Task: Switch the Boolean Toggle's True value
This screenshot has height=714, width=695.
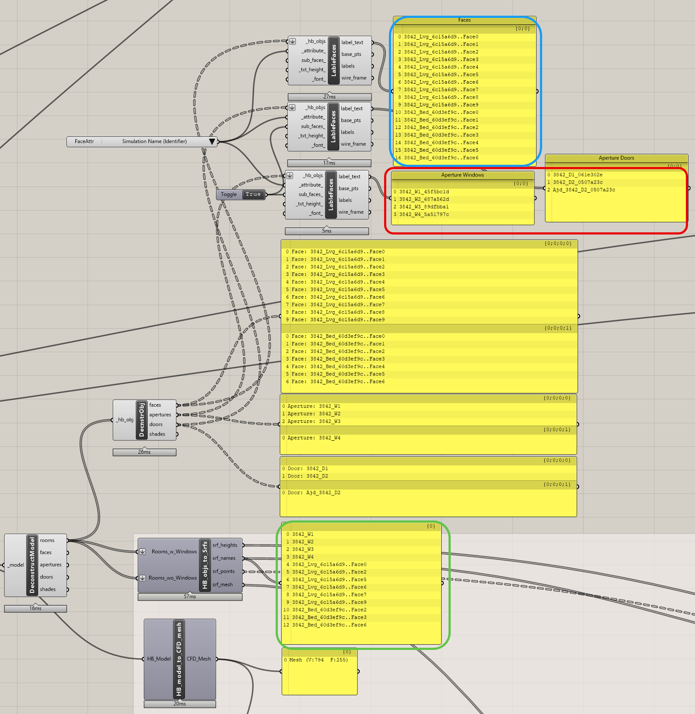Action: [253, 194]
